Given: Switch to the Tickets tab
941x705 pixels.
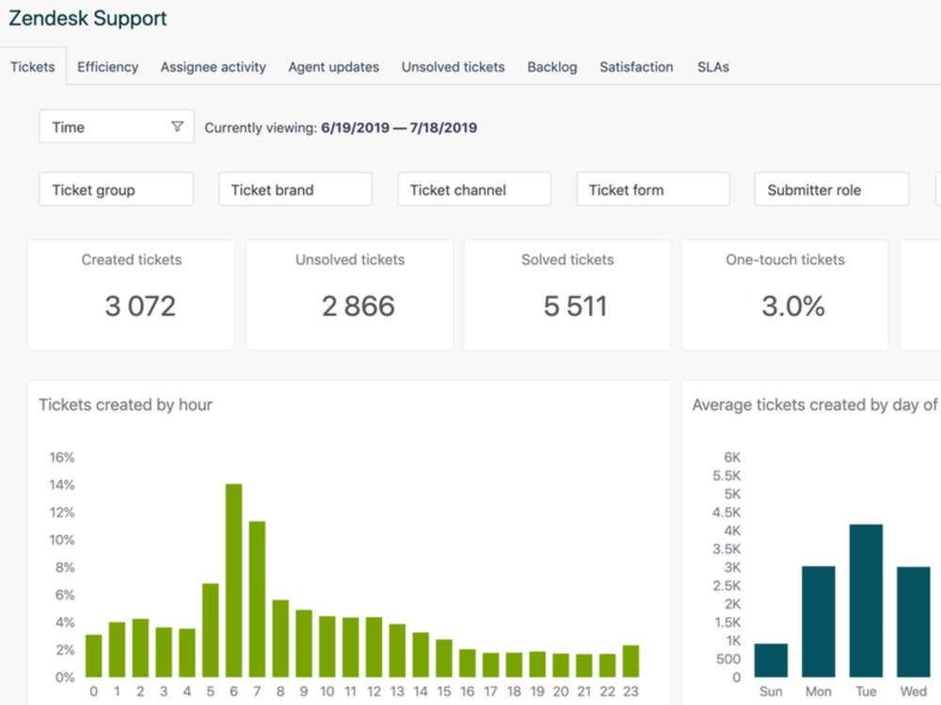Looking at the screenshot, I should (x=33, y=67).
